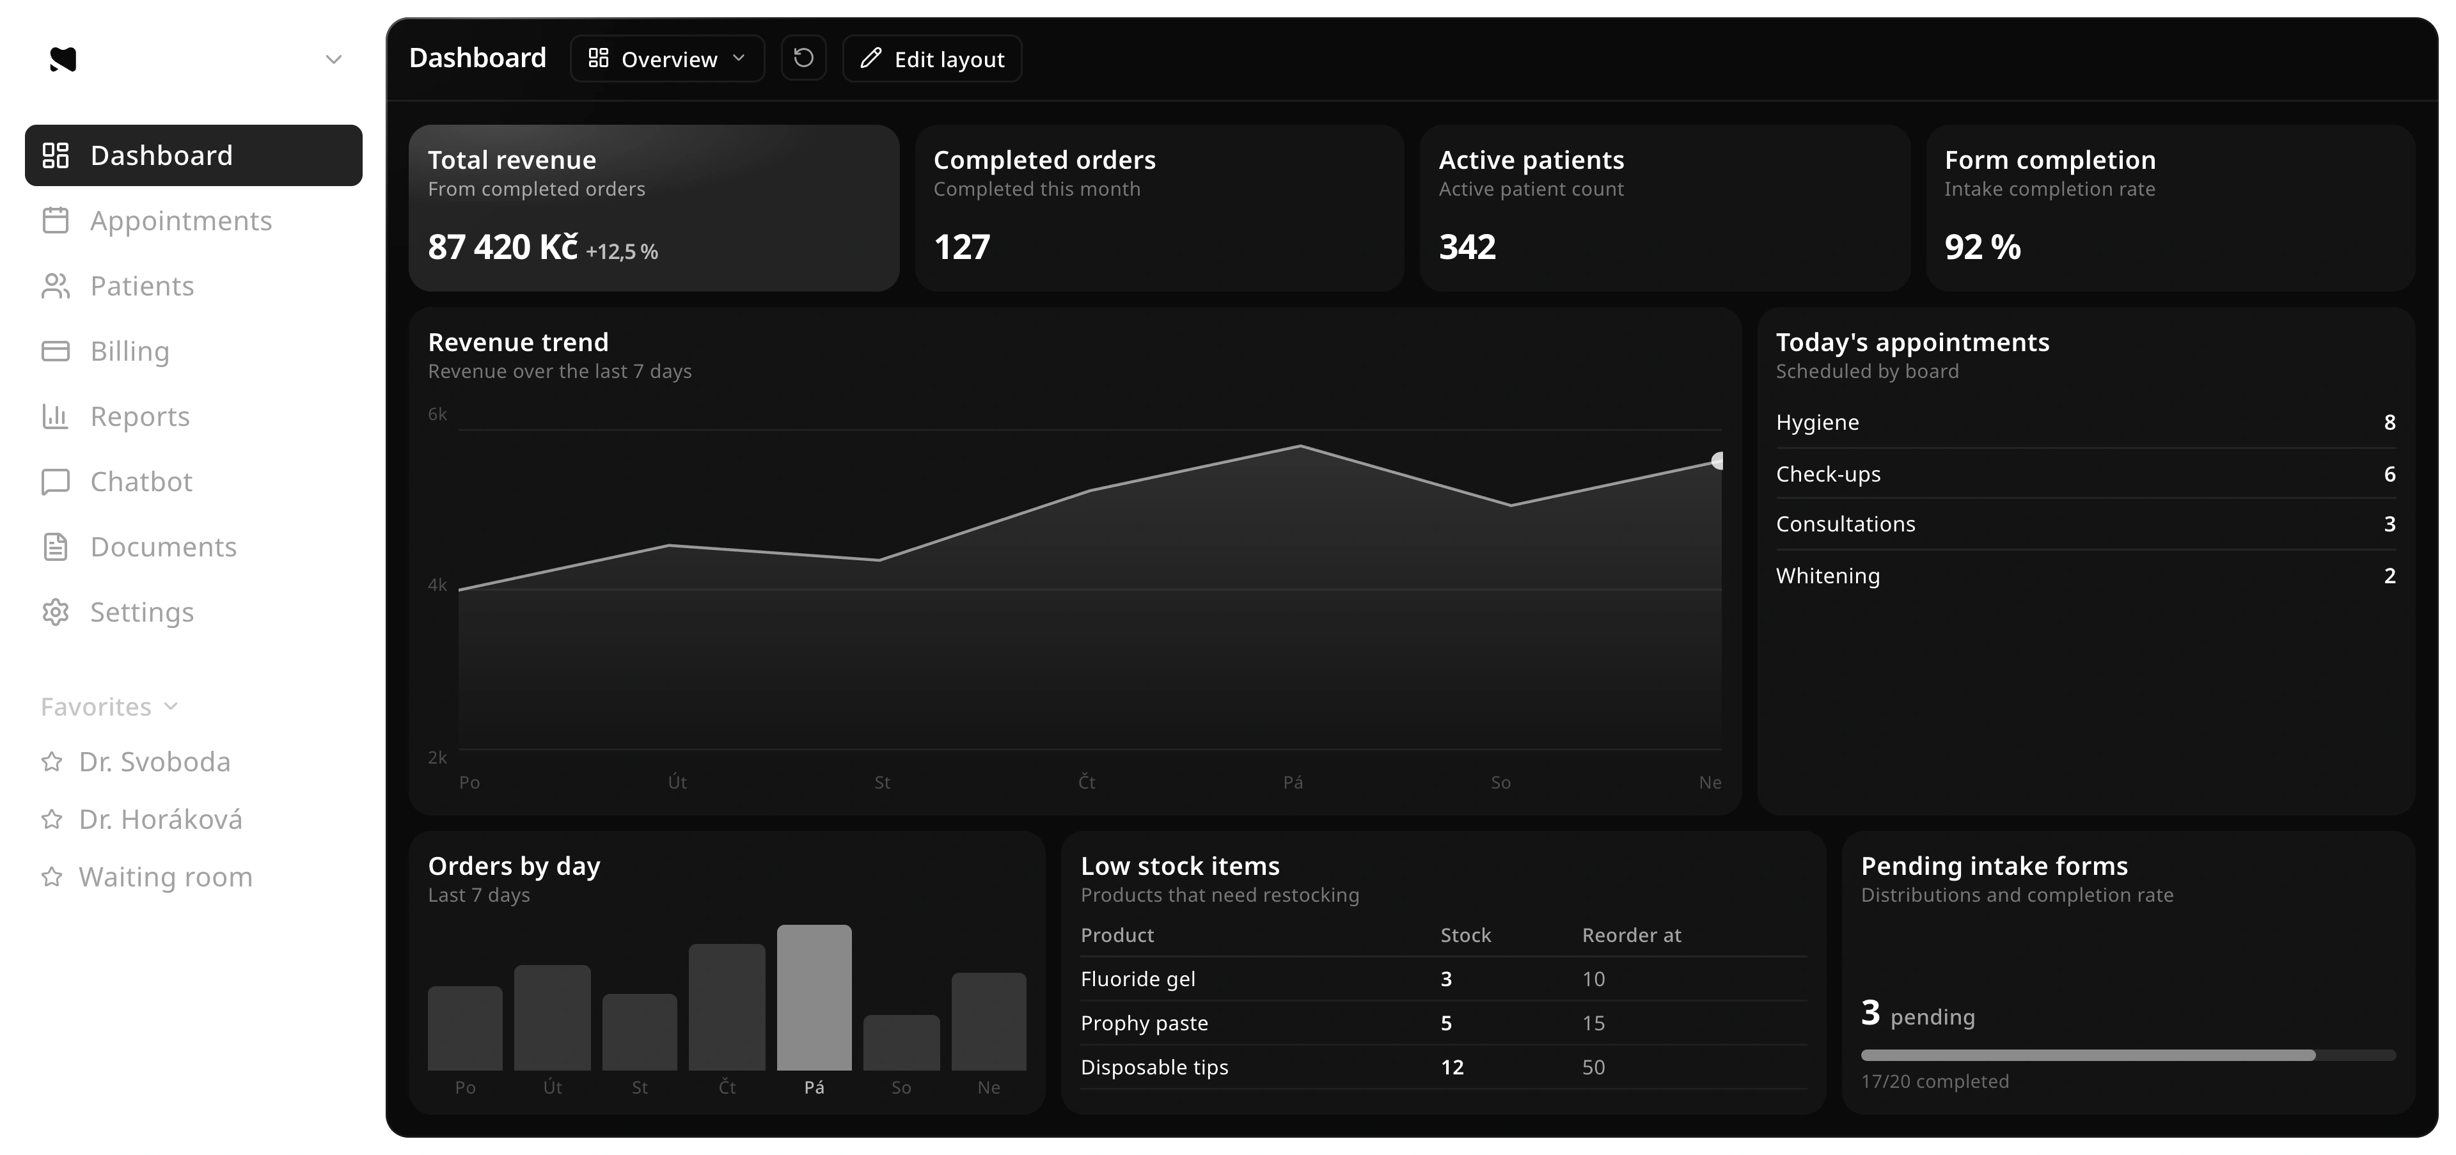The width and height of the screenshot is (2456, 1155).
Task: Click the Edit layout button
Action: (931, 58)
